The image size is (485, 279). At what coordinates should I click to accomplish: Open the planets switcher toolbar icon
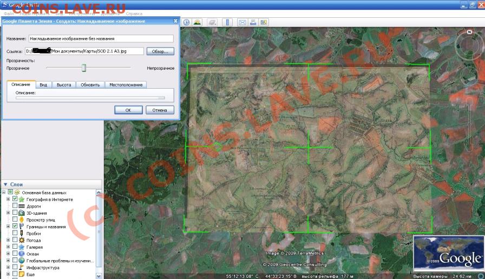point(212,22)
